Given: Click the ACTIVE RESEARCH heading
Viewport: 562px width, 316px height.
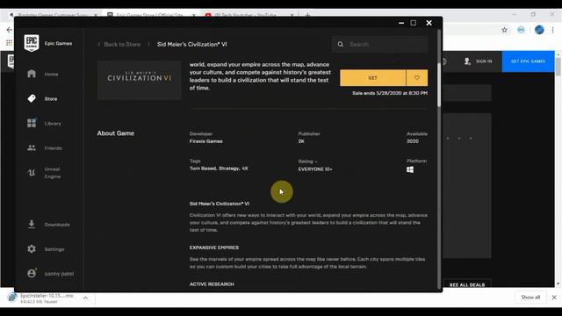Looking at the screenshot, I should pyautogui.click(x=212, y=284).
